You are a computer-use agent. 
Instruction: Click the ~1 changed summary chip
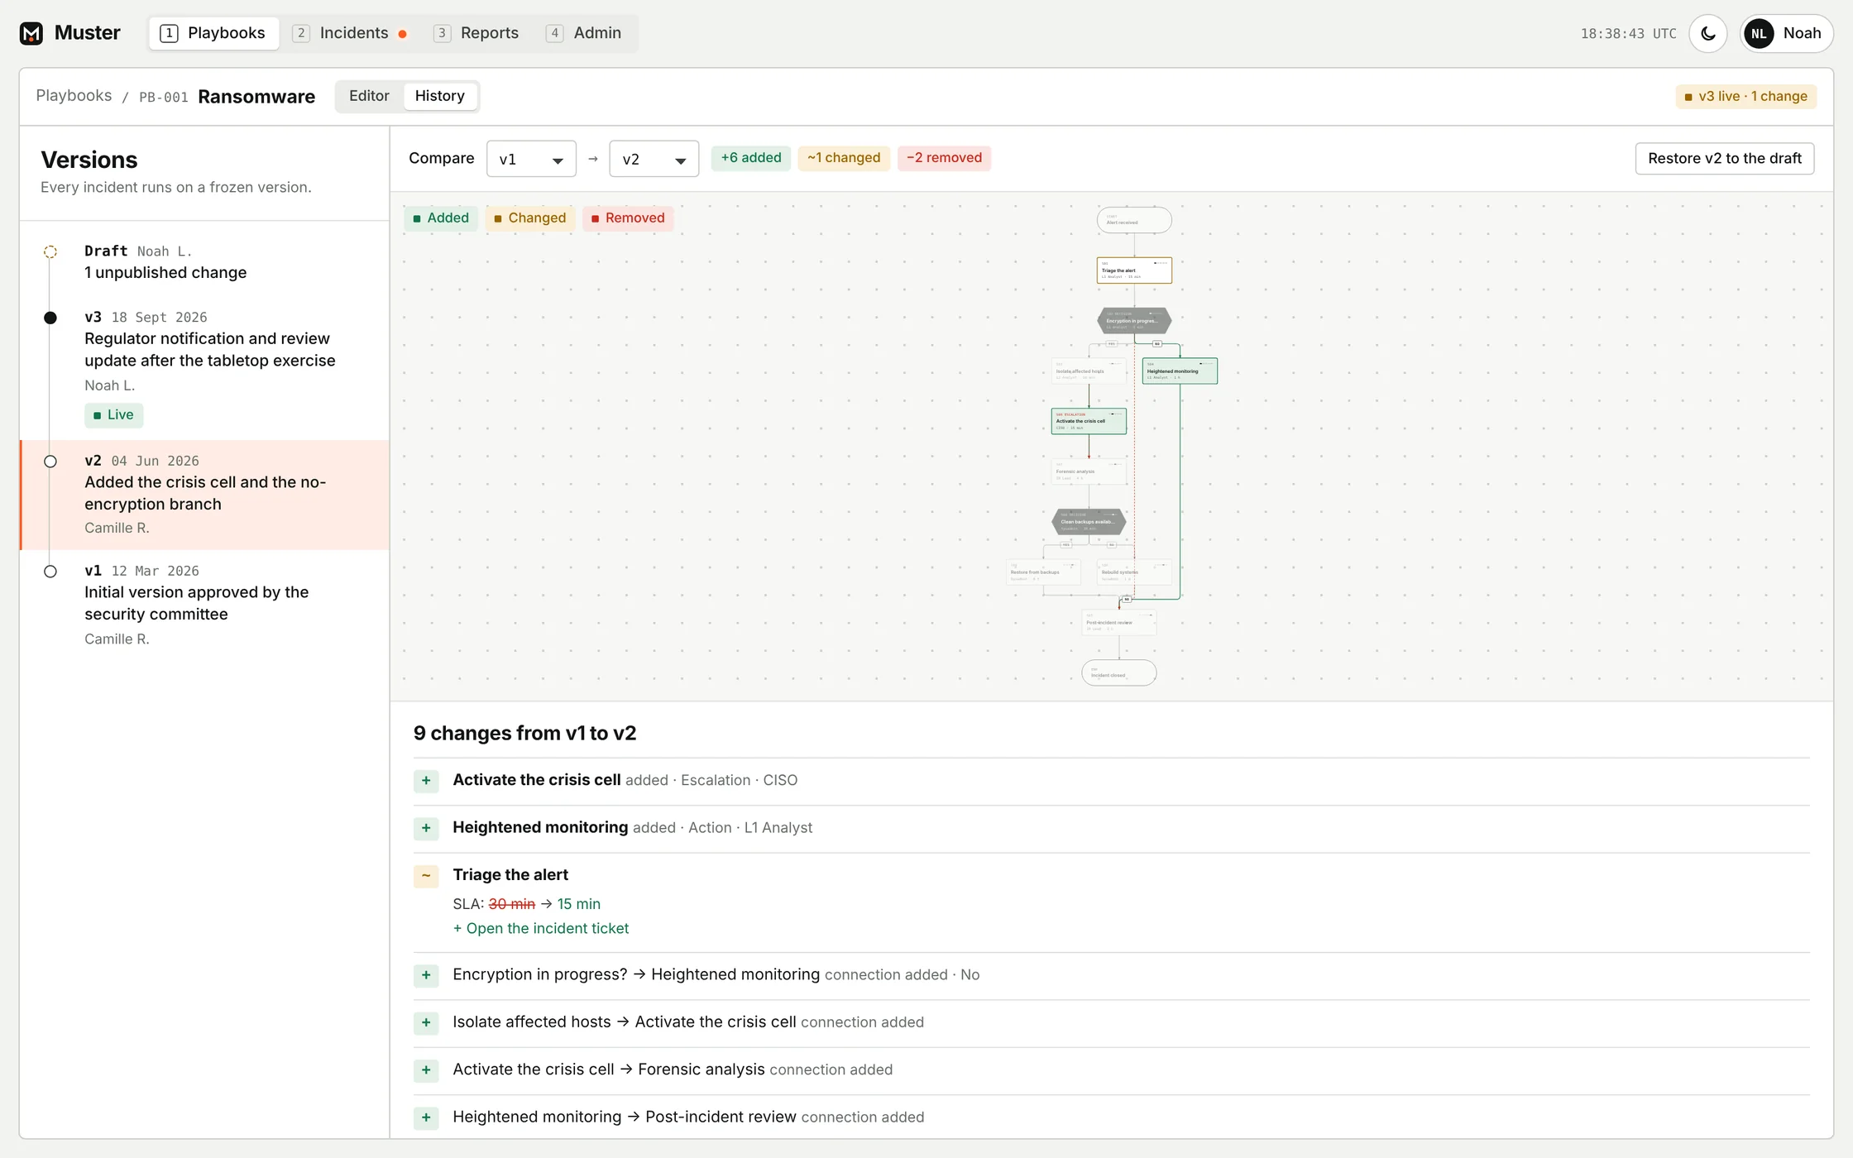[x=844, y=158]
